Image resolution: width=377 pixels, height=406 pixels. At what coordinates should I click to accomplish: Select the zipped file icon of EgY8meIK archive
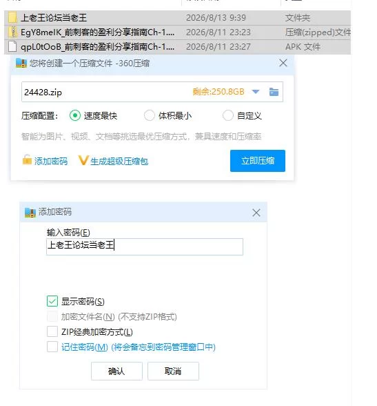[x=12, y=32]
